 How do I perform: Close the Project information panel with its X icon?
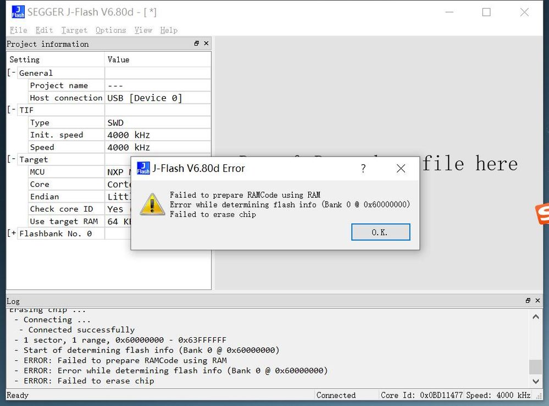click(x=206, y=43)
